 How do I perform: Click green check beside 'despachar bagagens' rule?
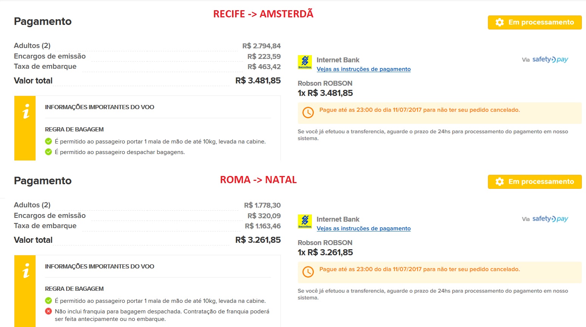point(48,152)
